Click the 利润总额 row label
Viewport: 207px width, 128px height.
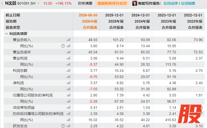[20, 71]
